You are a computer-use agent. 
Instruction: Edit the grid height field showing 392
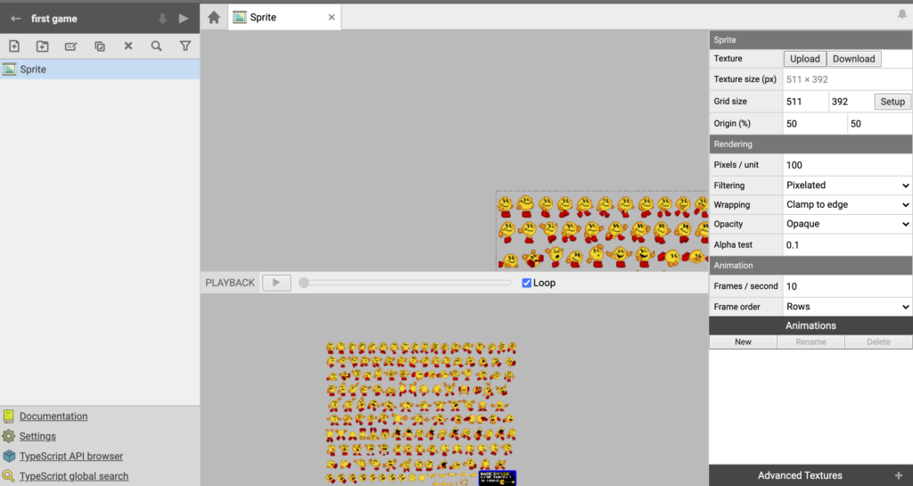[x=851, y=102]
